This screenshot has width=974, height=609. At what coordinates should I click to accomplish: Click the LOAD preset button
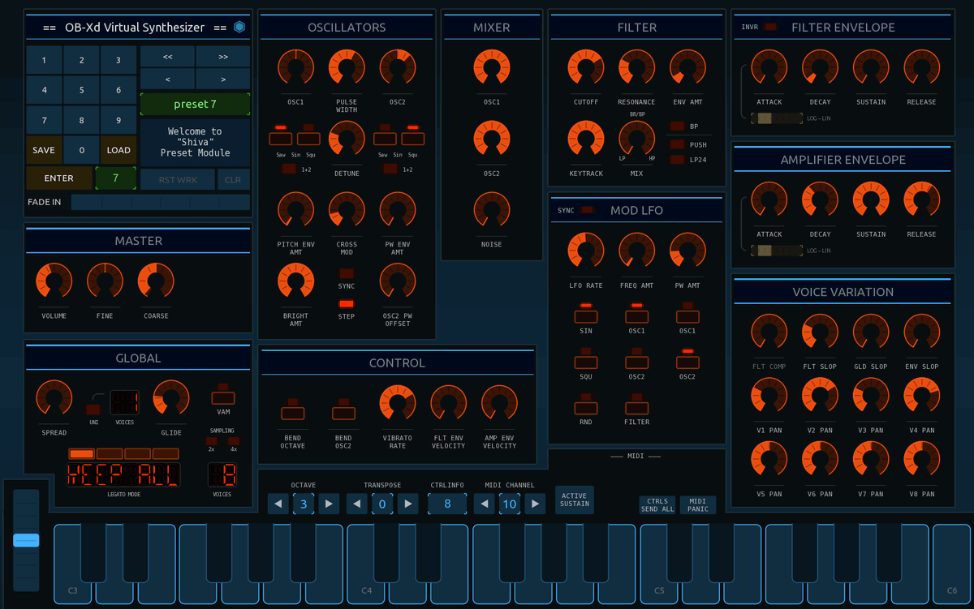[119, 150]
